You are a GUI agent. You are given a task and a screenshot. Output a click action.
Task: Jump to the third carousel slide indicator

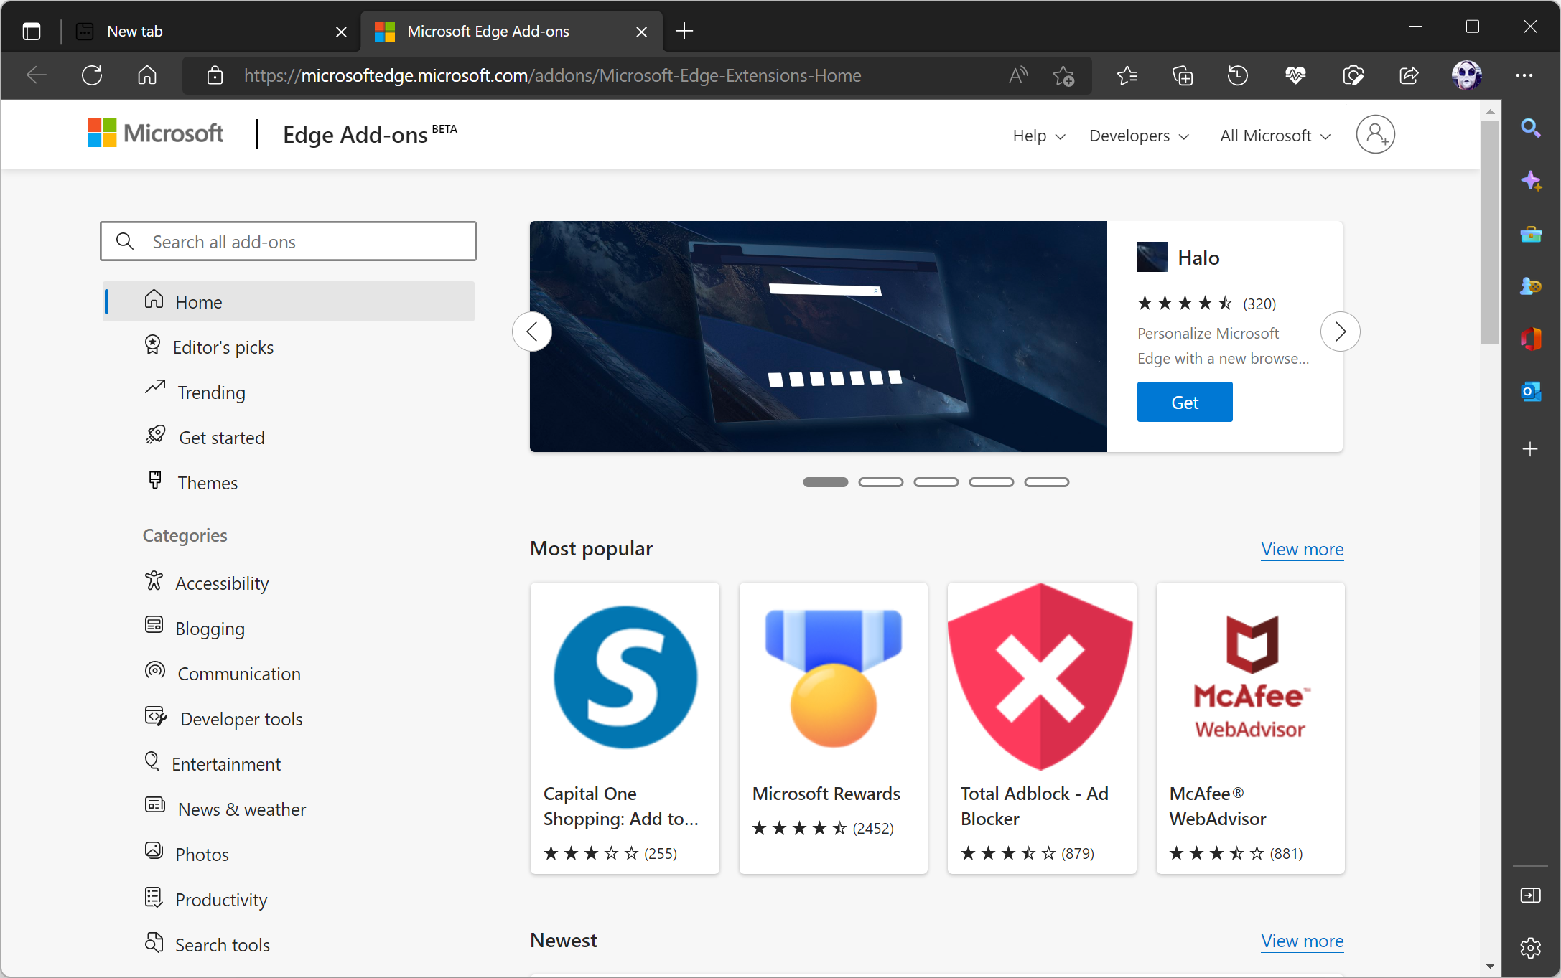tap(936, 482)
